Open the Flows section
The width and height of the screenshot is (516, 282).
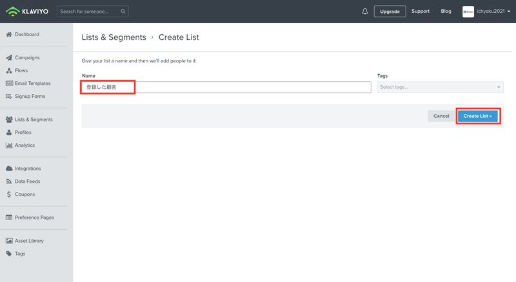tap(21, 70)
